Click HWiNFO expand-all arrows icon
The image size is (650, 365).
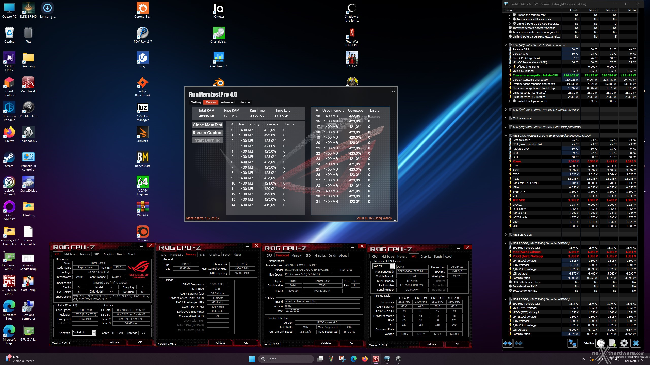[508, 343]
